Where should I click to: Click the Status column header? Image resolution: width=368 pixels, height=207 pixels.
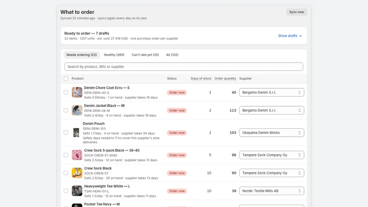172,78
